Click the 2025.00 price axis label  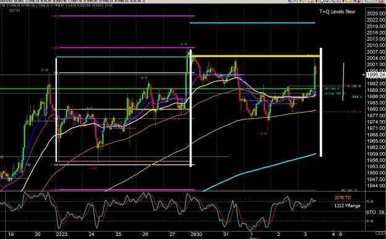click(x=376, y=14)
